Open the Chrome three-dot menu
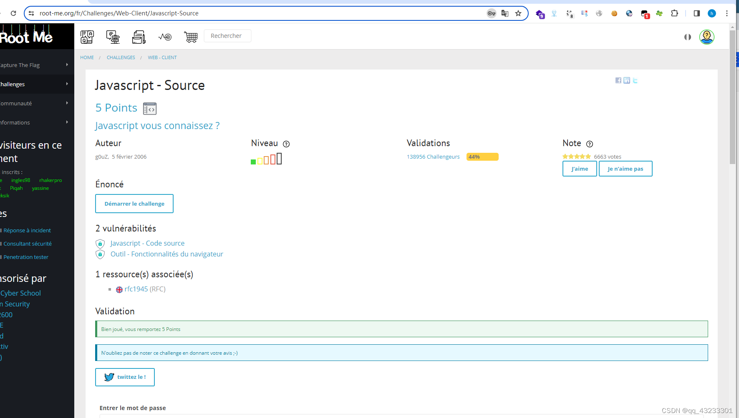The width and height of the screenshot is (739, 418). (x=727, y=13)
